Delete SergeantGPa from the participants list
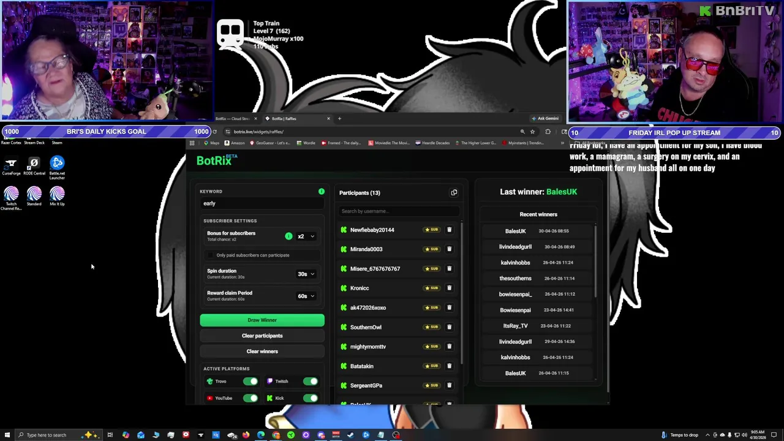 tap(449, 385)
